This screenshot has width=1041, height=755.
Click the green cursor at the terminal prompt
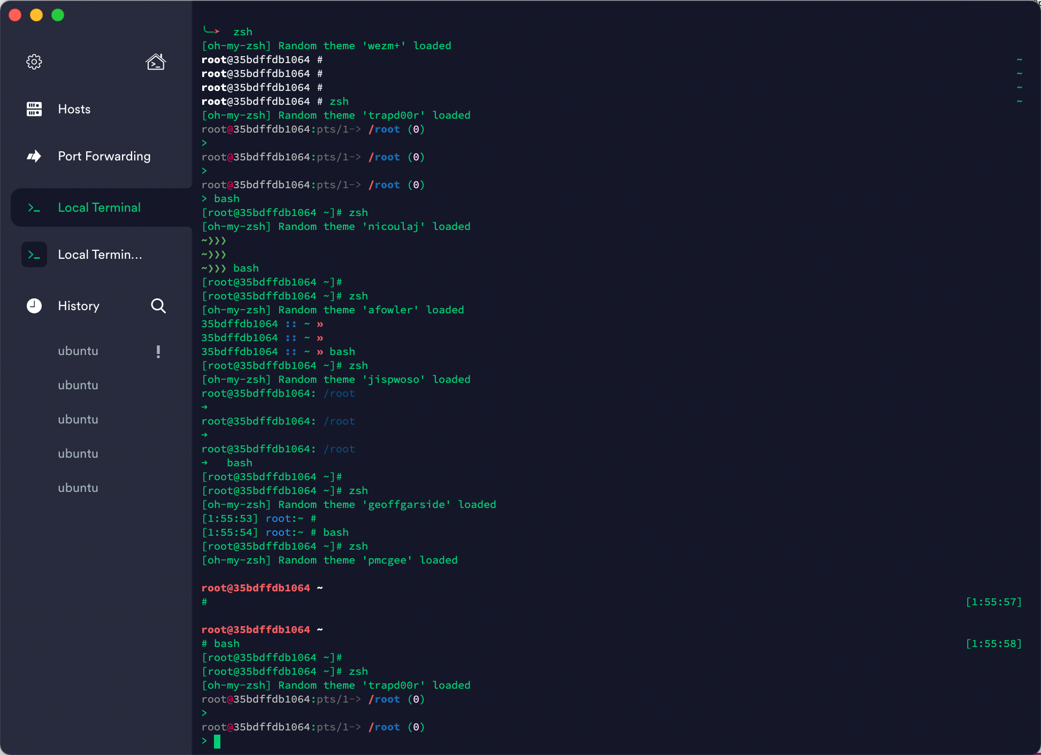pyautogui.click(x=217, y=742)
